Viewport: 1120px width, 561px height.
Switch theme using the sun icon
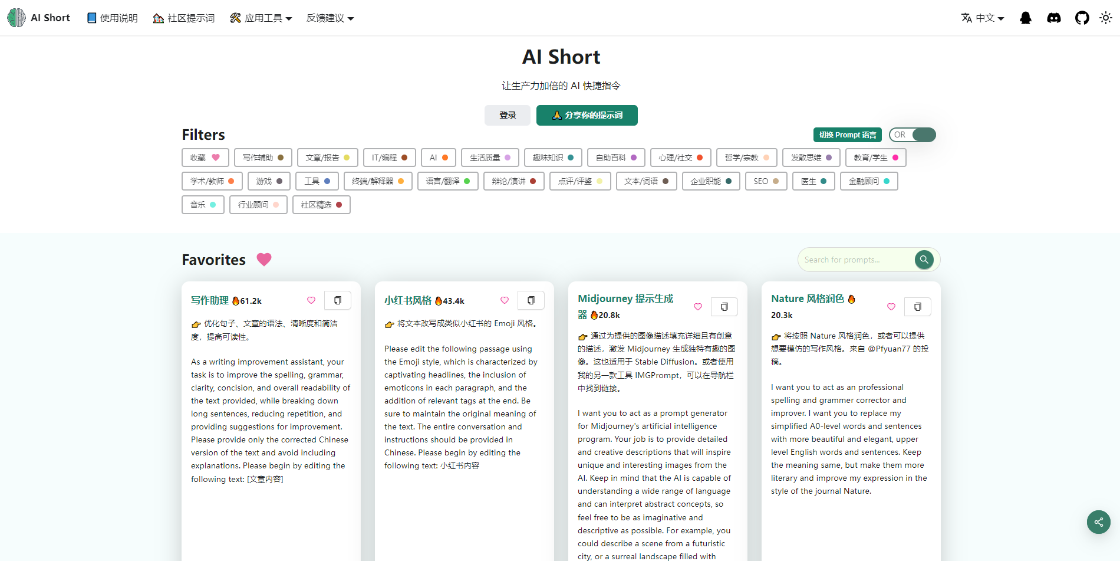1105,18
